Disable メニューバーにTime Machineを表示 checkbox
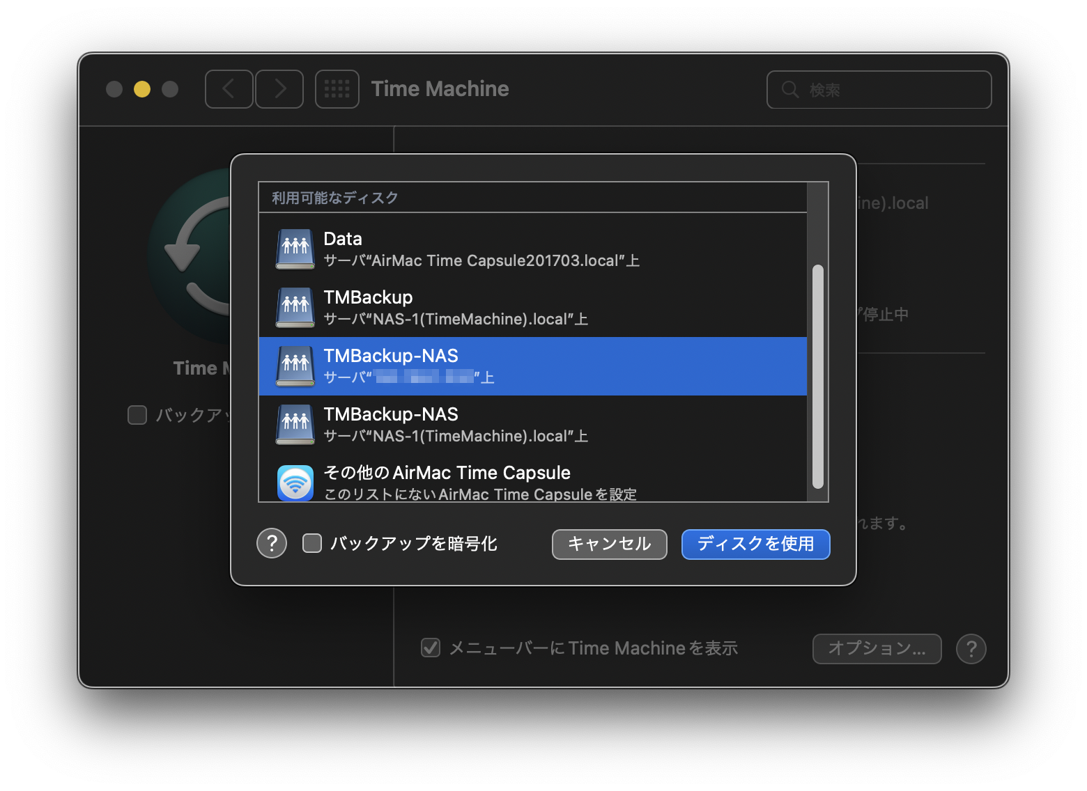The width and height of the screenshot is (1087, 791). tap(430, 648)
